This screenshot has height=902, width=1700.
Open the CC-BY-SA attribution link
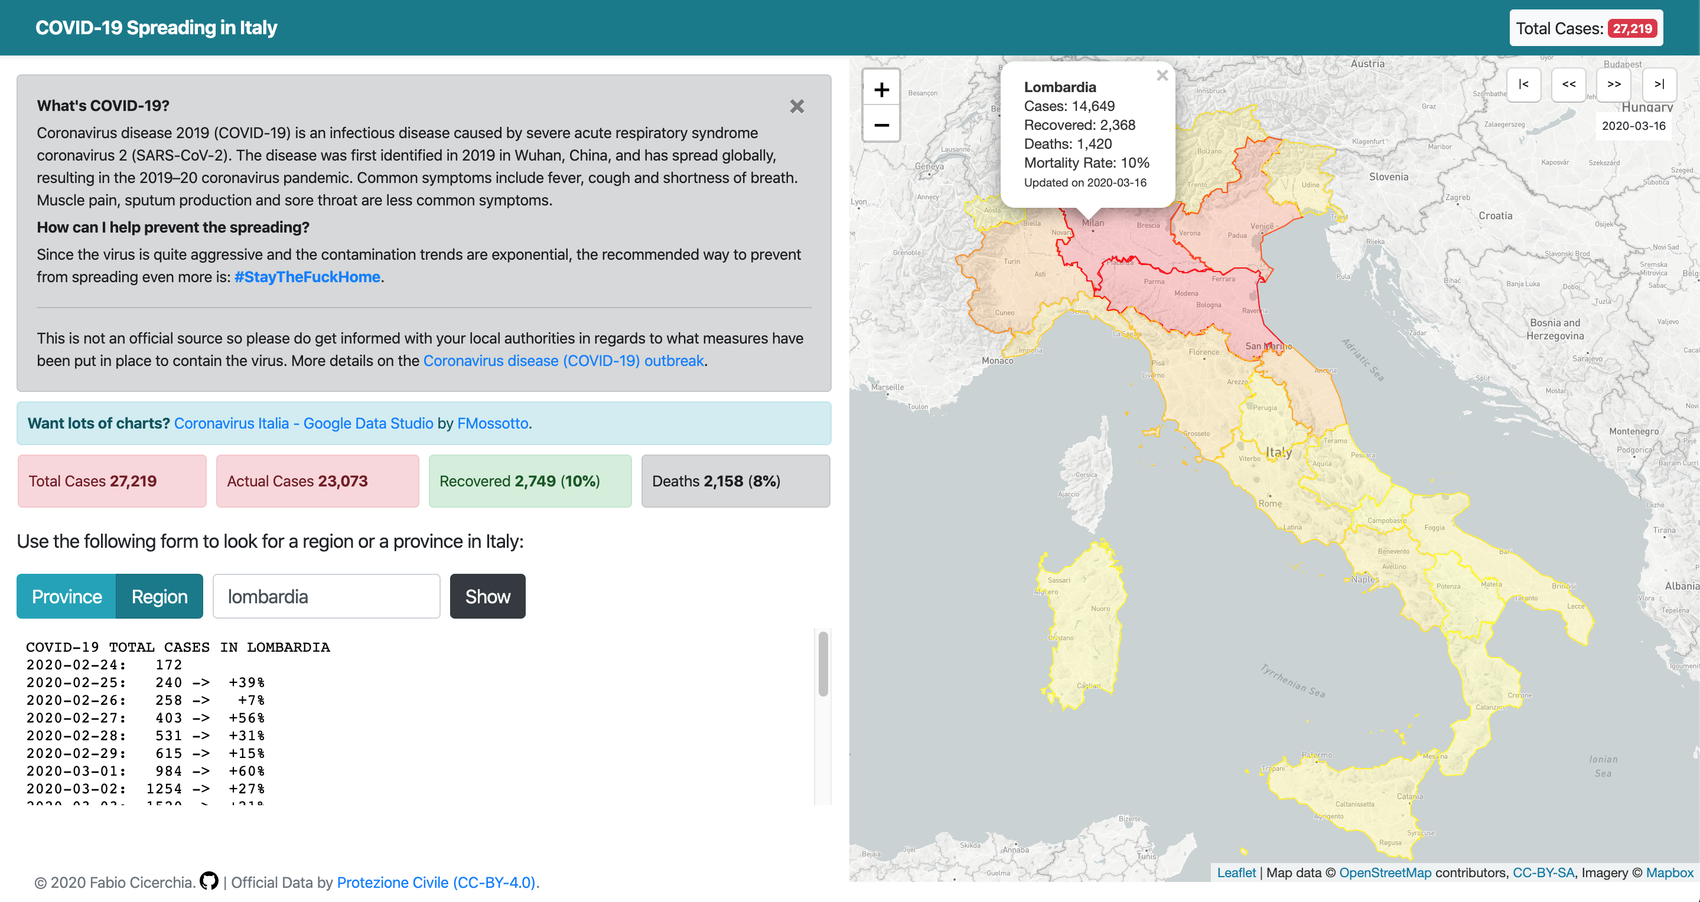pos(1543,872)
